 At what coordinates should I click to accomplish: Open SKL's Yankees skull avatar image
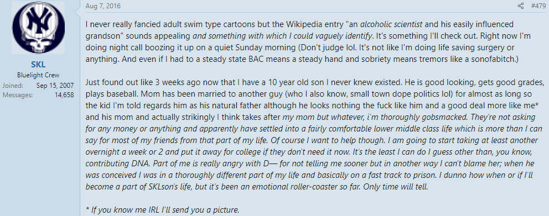click(x=38, y=28)
